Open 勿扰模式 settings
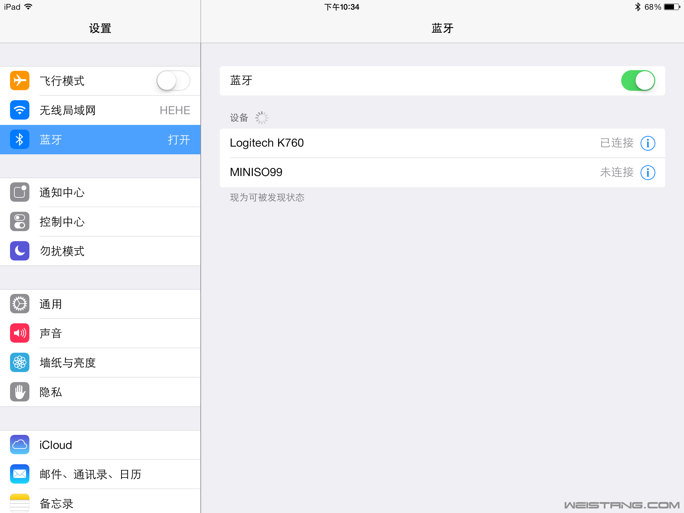 pyautogui.click(x=100, y=251)
